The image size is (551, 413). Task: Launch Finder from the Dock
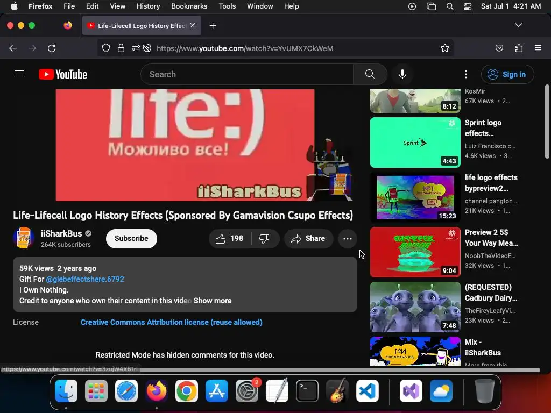pyautogui.click(x=66, y=391)
